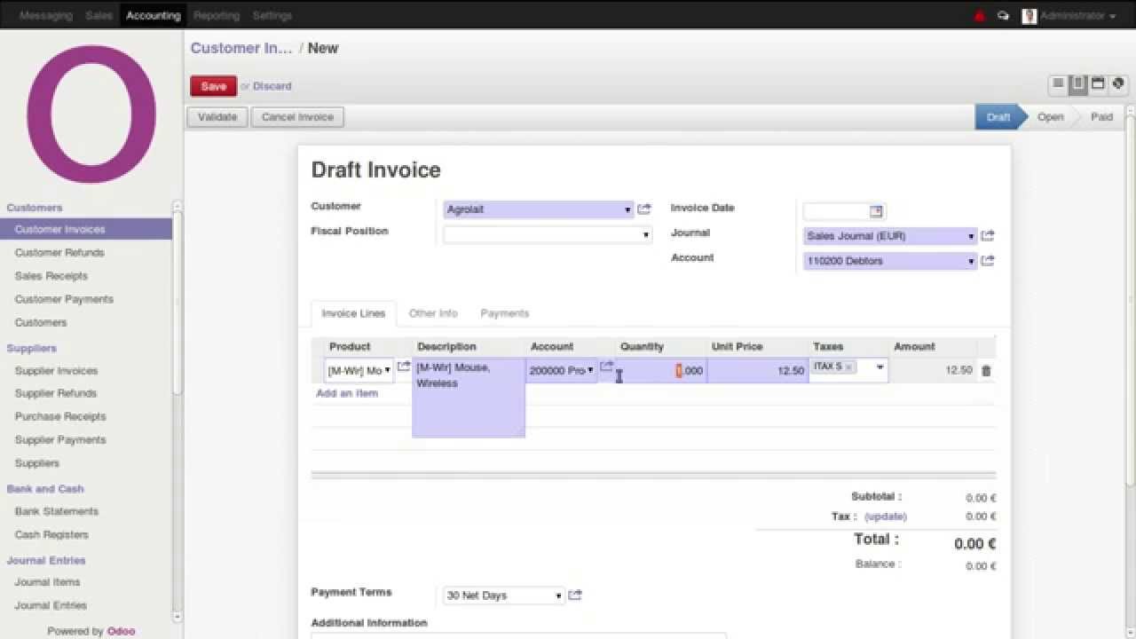Open Customer Payments in sidebar

pyautogui.click(x=64, y=299)
